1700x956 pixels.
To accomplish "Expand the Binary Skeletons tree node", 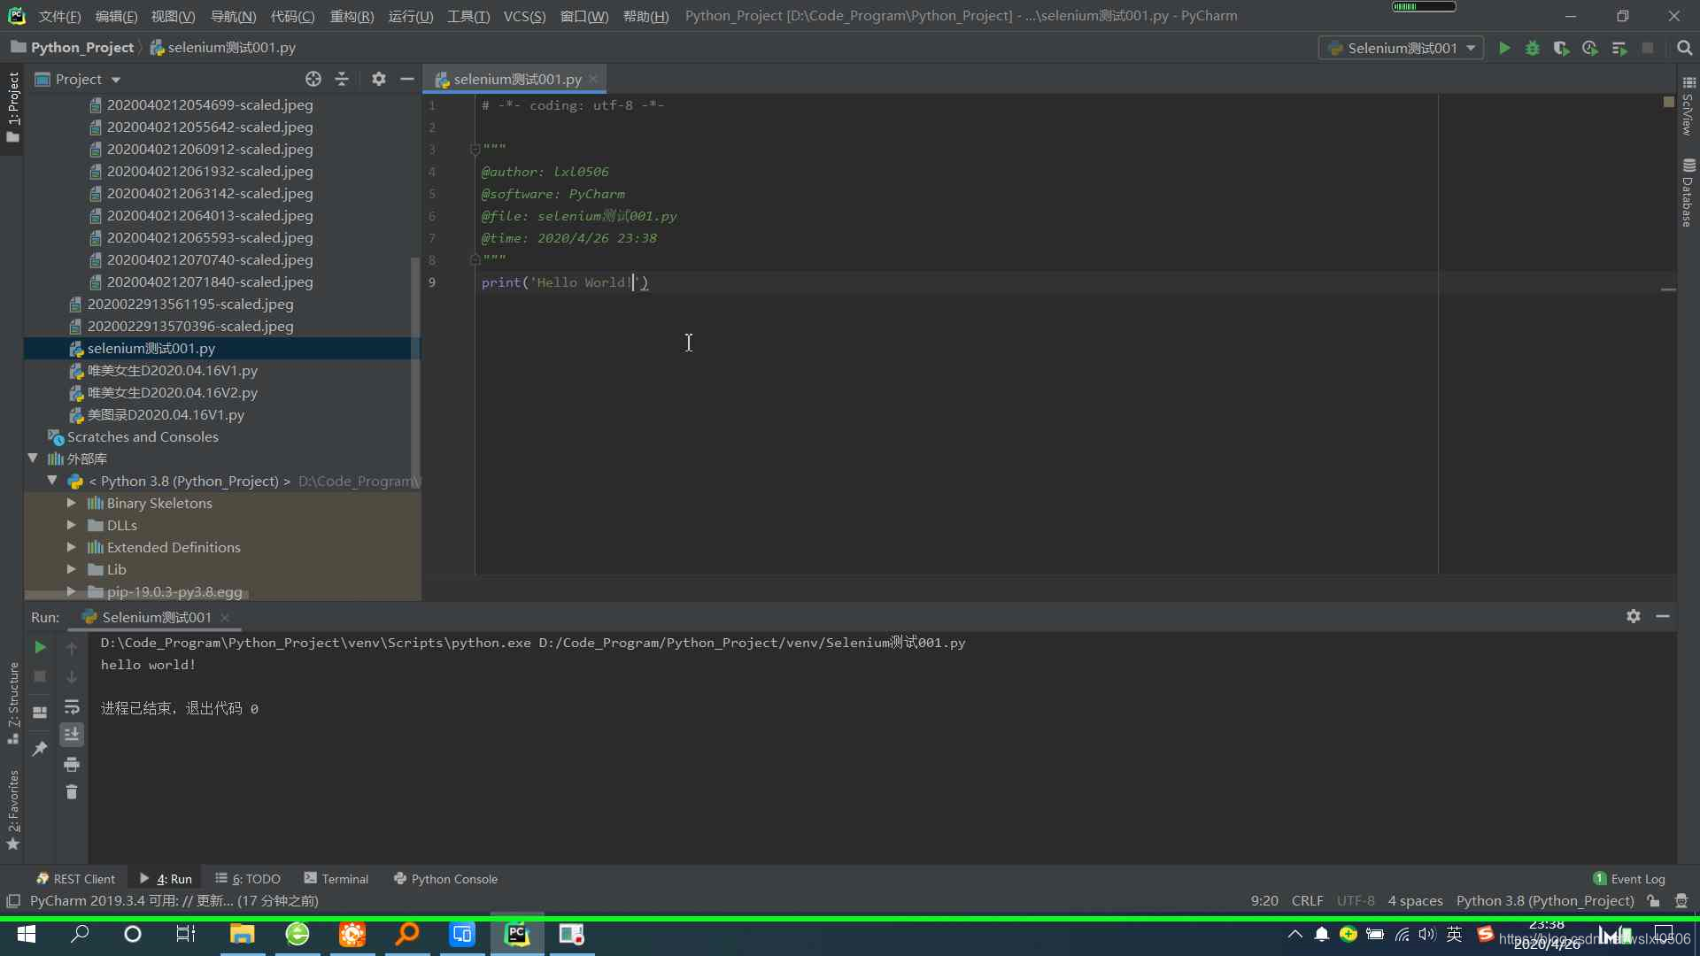I will point(72,503).
